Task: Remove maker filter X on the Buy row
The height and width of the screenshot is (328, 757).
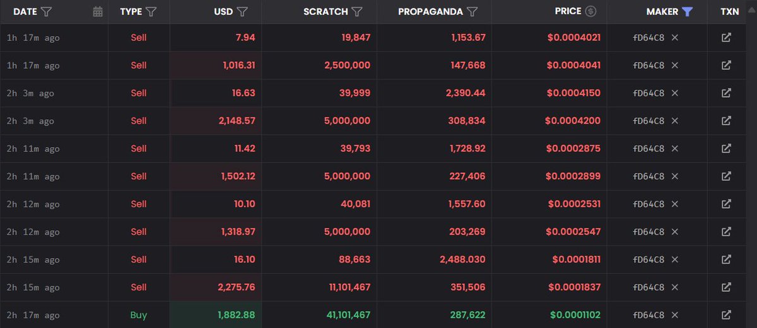Action: tap(674, 315)
